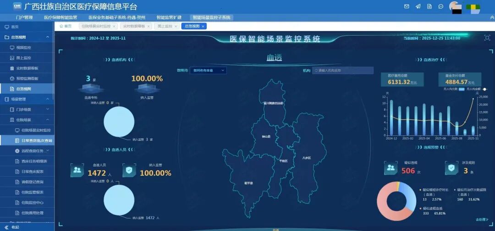The image size is (495, 231).
Task: Click the 机构 name search input field
Action: coord(342,70)
